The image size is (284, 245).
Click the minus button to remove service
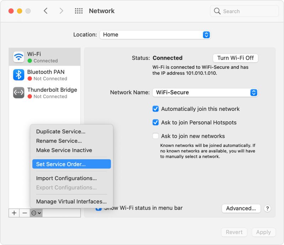point(24,213)
